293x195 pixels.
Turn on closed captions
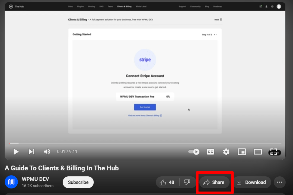[x=210, y=152]
